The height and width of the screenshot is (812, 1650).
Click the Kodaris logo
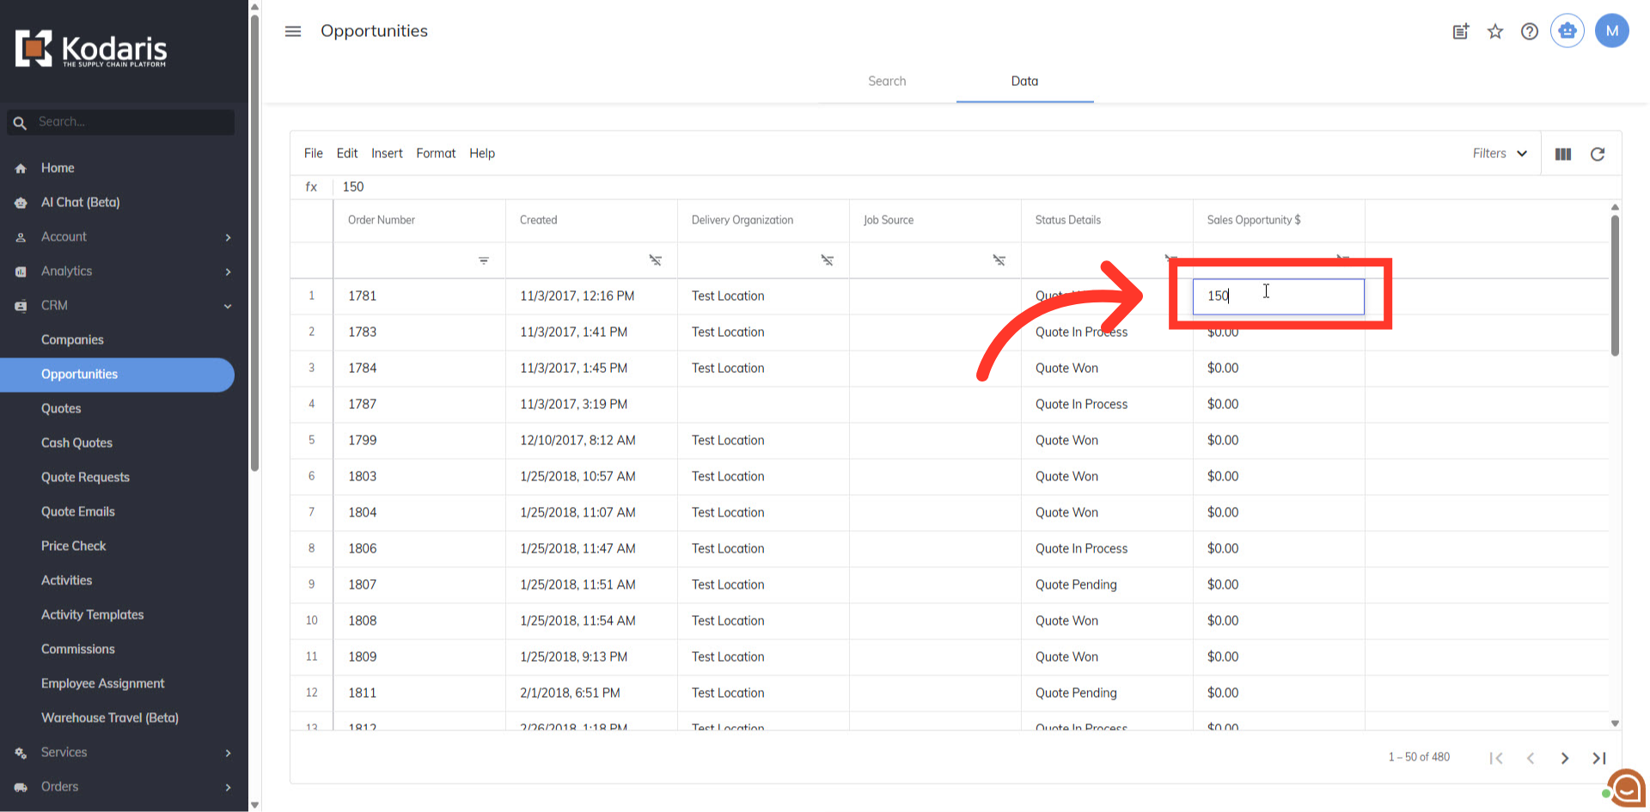pyautogui.click(x=91, y=50)
